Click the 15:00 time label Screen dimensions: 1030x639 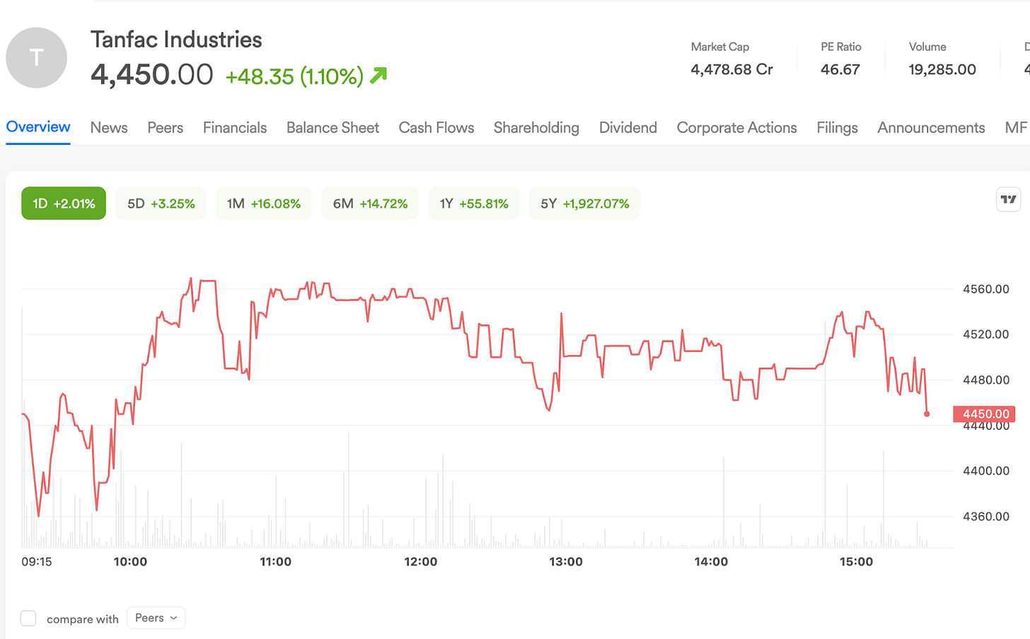point(856,562)
